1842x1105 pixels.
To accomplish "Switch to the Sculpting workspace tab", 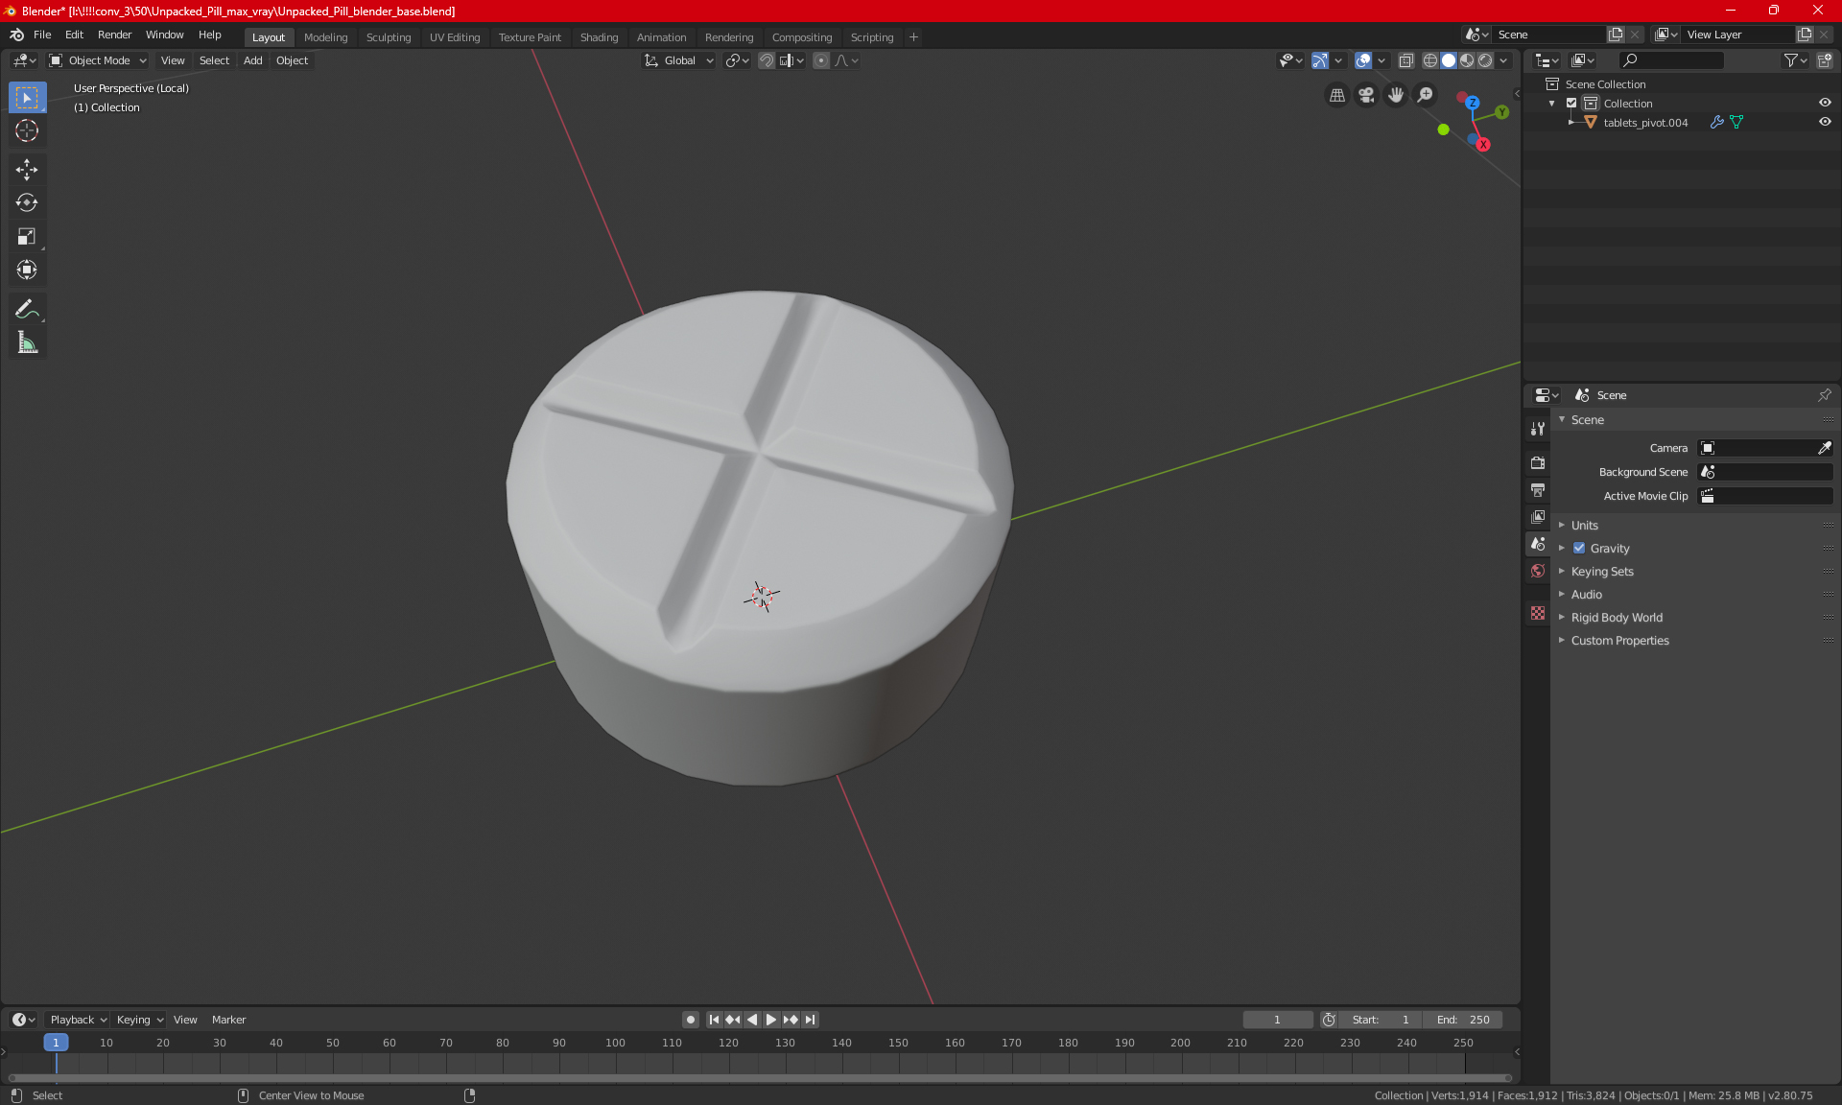I will pyautogui.click(x=388, y=37).
